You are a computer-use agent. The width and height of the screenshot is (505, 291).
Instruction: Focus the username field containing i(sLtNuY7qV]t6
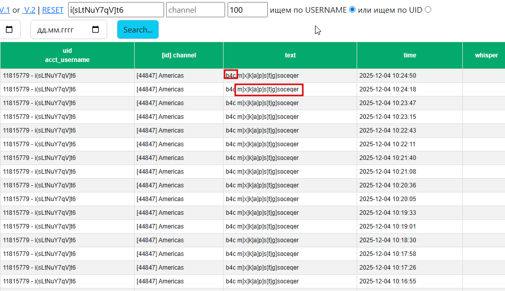[x=116, y=10]
